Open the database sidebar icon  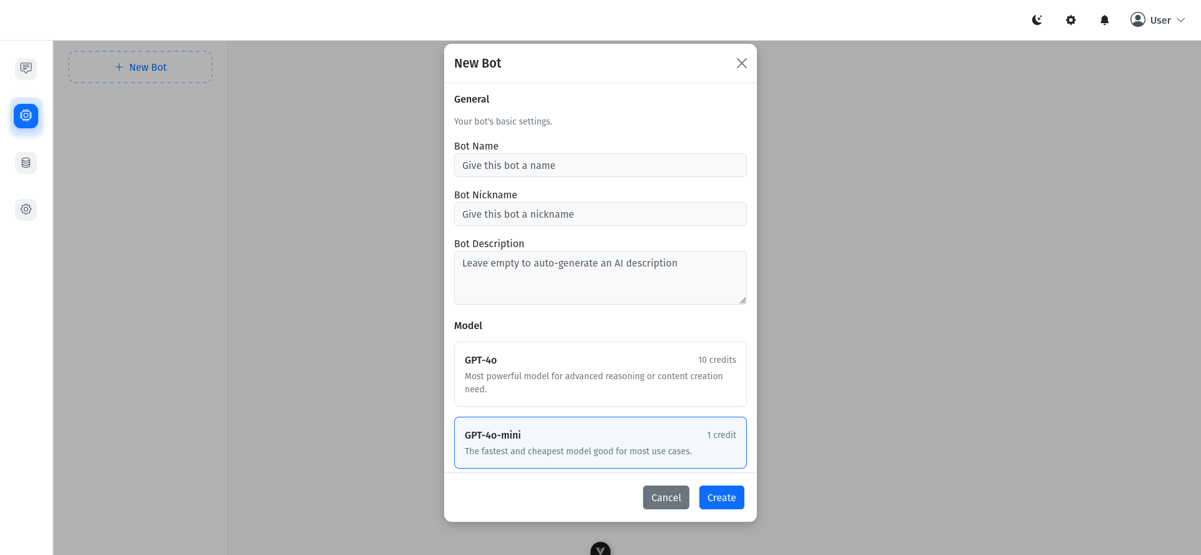(x=26, y=163)
